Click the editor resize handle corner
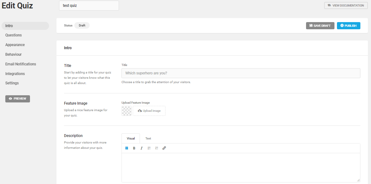Screen dimensions: 371x184 [x=358, y=180]
